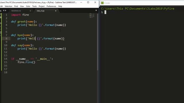The image size is (184, 103).
Task: Open the Find menu
Action: coord(16,6)
